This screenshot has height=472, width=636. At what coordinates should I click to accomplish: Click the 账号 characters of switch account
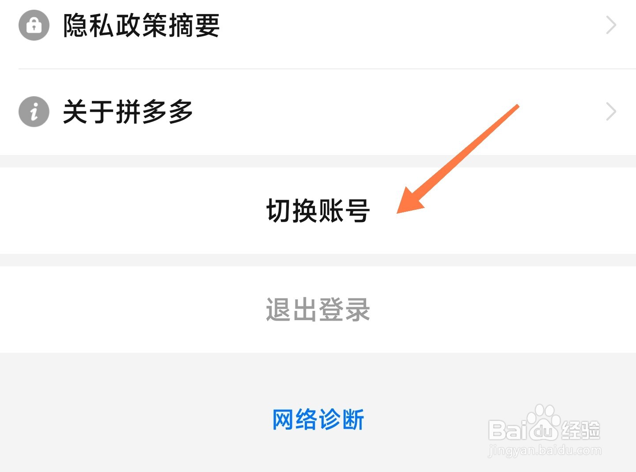coord(344,211)
